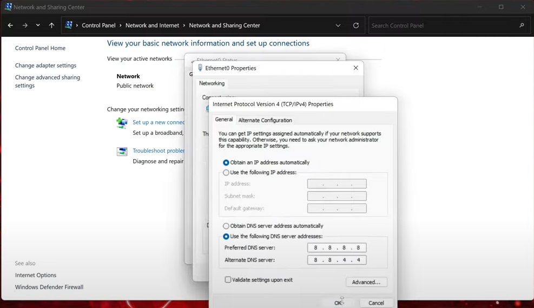Select Use the following DNS server addresses
Image resolution: width=534 pixels, height=308 pixels.
273,236
